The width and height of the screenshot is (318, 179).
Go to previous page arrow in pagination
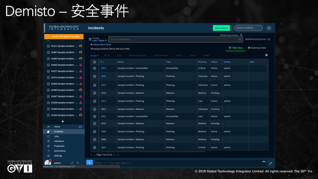91,155
